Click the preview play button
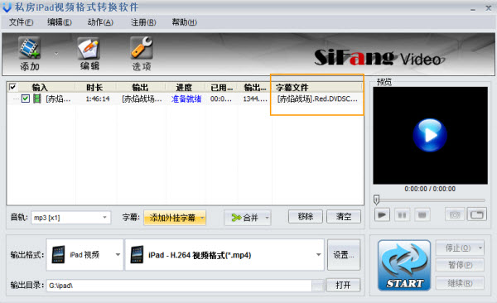The height and width of the screenshot is (303, 497). point(382,215)
